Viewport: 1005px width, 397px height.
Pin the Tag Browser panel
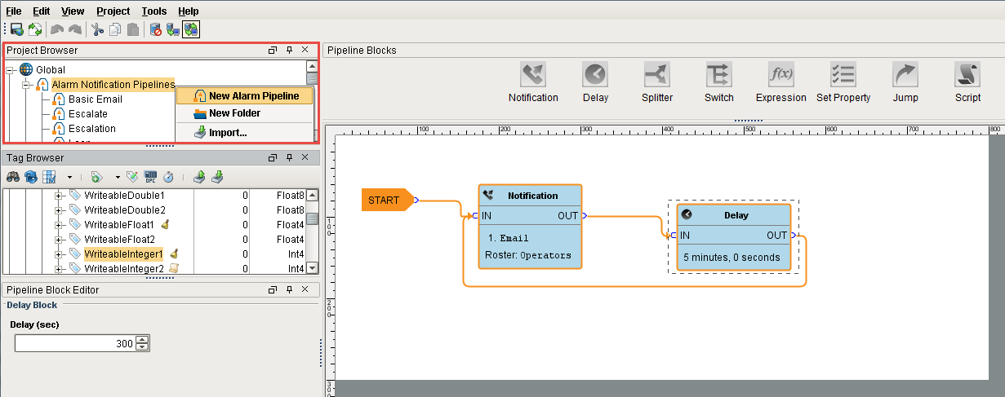click(289, 158)
